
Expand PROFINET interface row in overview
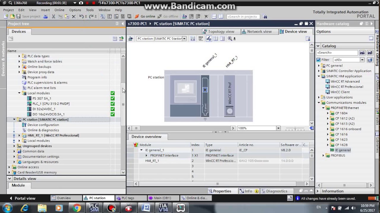(146, 156)
